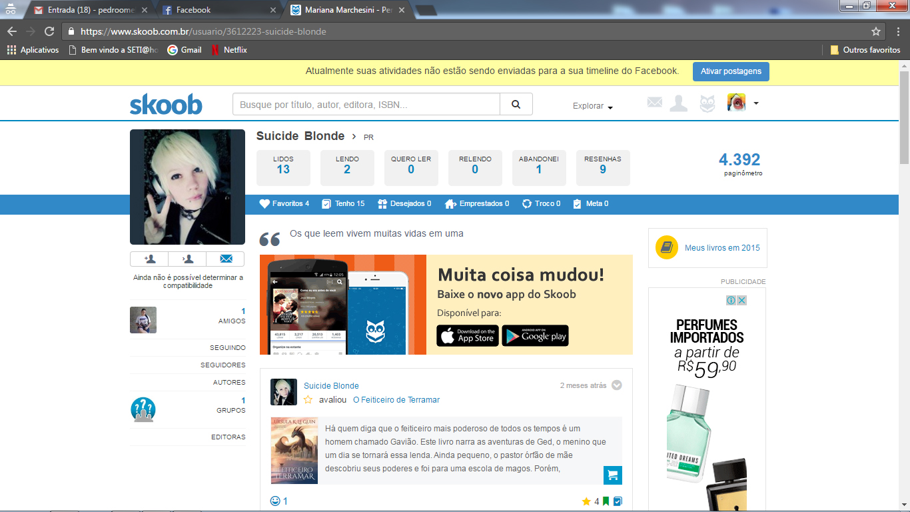Open the Lidos 13 counter

point(283,167)
